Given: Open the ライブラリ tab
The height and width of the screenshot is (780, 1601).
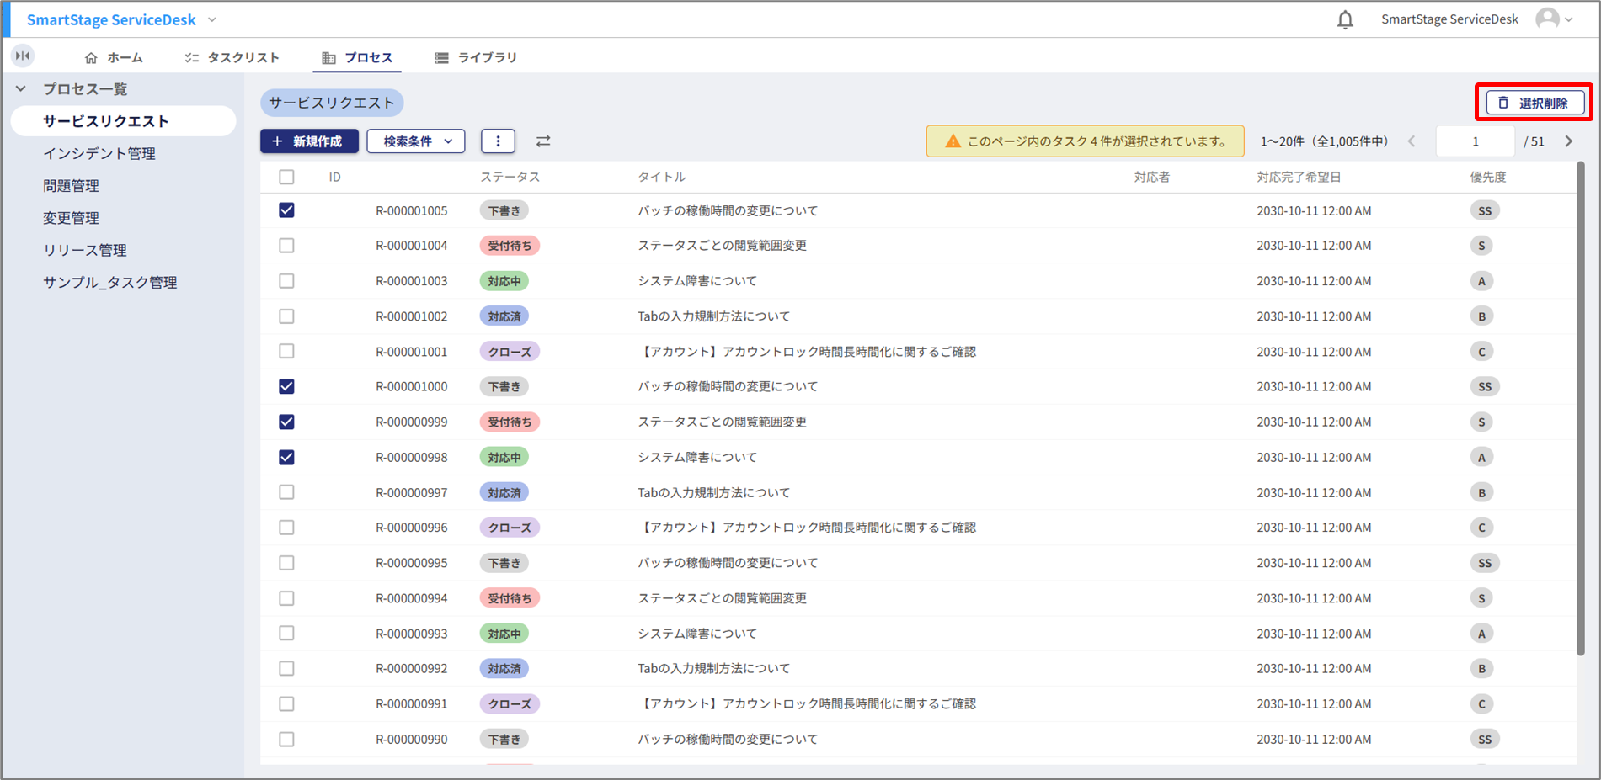Looking at the screenshot, I should tap(477, 57).
